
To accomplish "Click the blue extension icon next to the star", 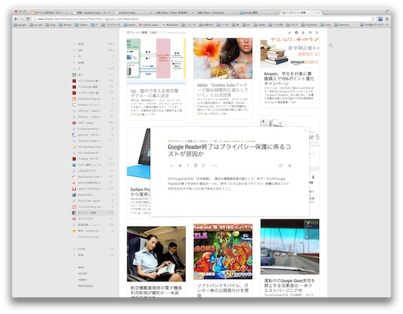I will 380,19.
